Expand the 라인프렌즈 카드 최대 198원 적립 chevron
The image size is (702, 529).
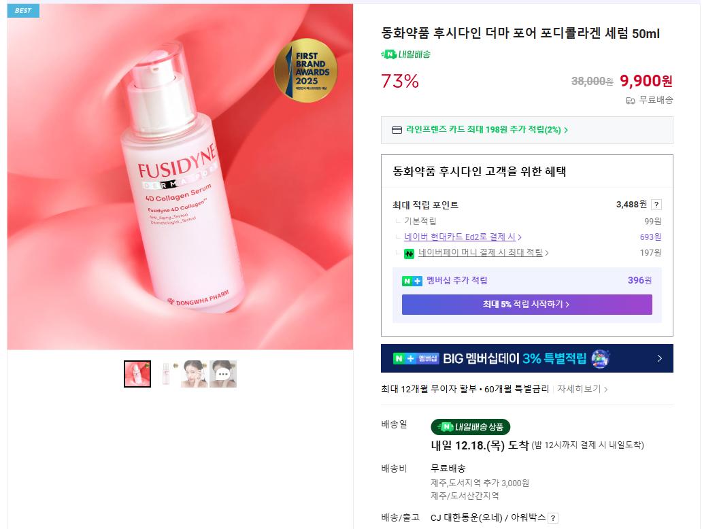(x=566, y=131)
